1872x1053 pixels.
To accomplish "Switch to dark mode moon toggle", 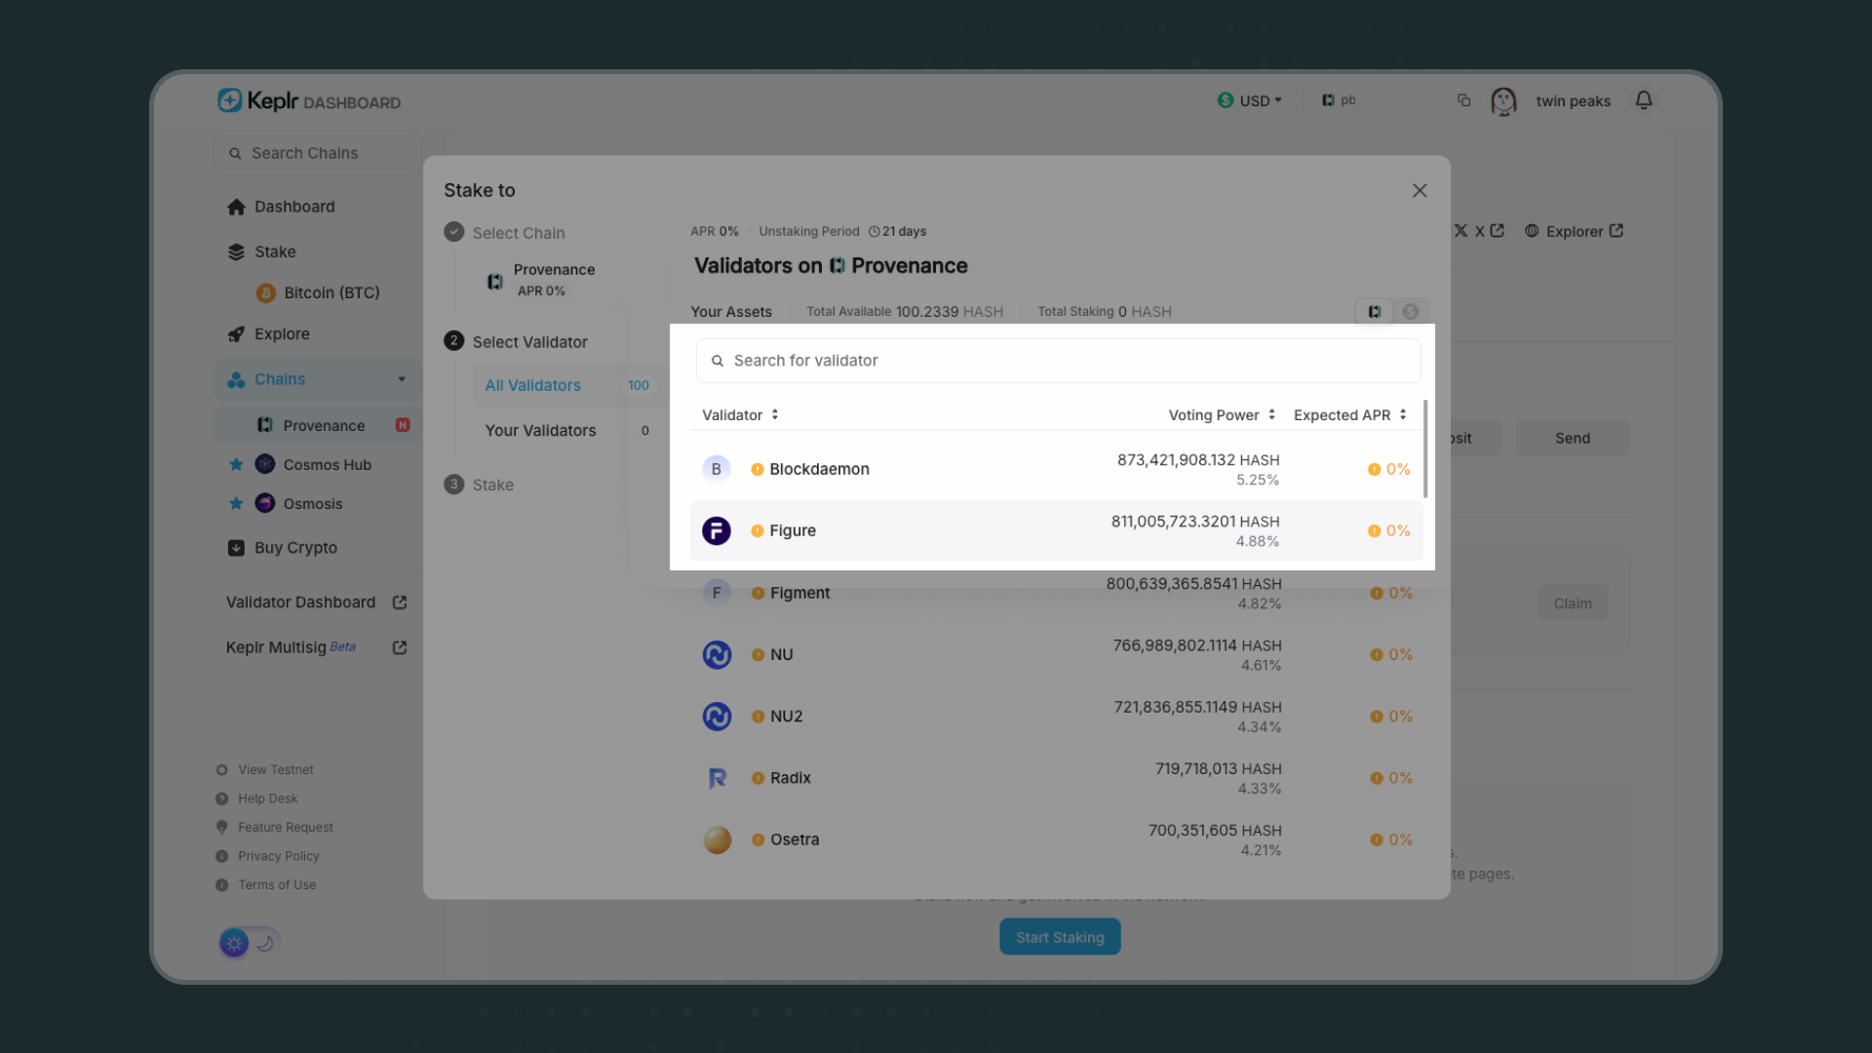I will 265,943.
